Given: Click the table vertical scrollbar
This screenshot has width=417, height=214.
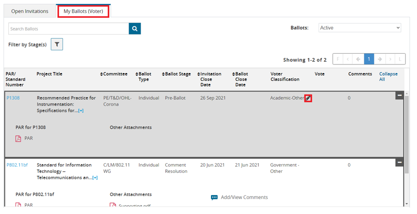Looking at the screenshot, I should (x=407, y=134).
